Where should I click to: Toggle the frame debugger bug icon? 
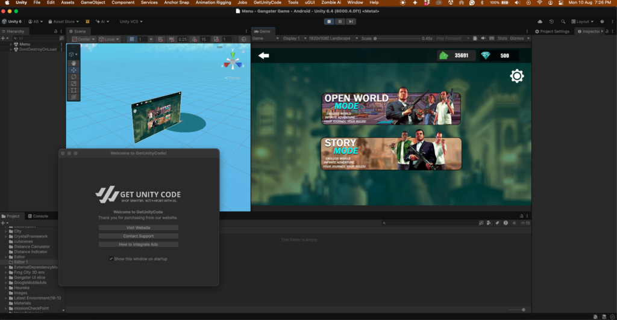coord(475,38)
